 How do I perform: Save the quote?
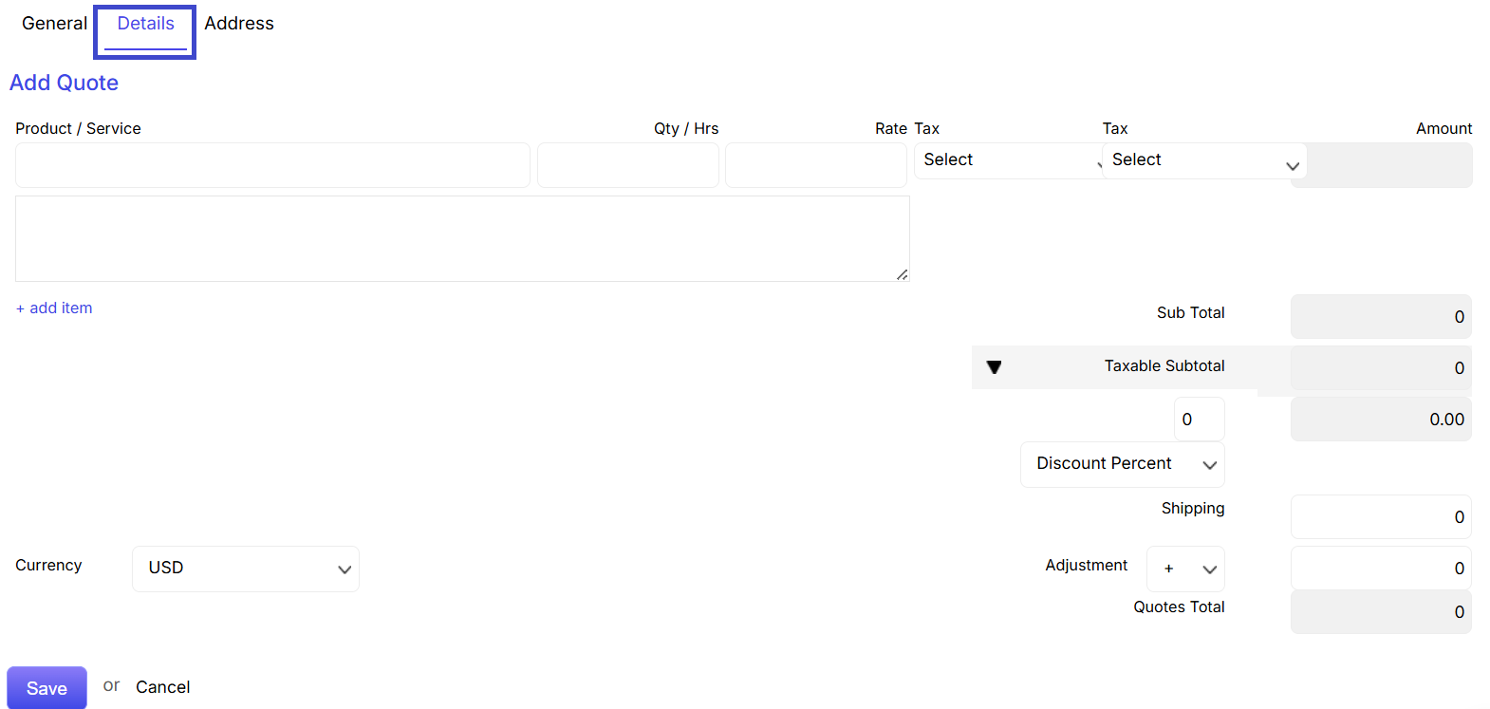pyautogui.click(x=47, y=688)
